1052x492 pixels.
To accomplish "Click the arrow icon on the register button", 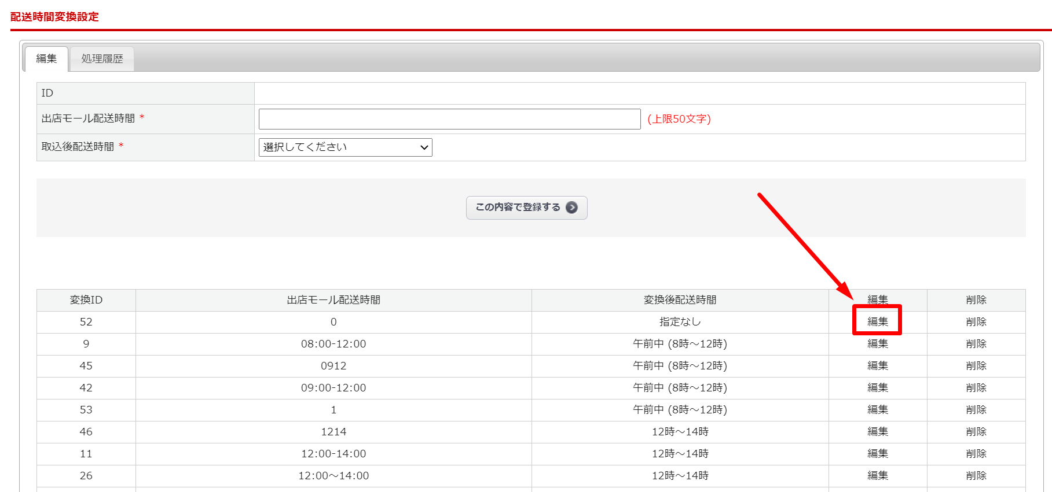I will point(571,208).
